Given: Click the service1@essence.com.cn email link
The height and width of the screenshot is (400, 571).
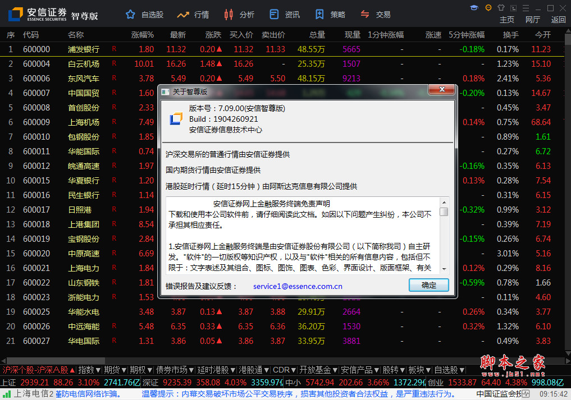Looking at the screenshot, I should 297,286.
